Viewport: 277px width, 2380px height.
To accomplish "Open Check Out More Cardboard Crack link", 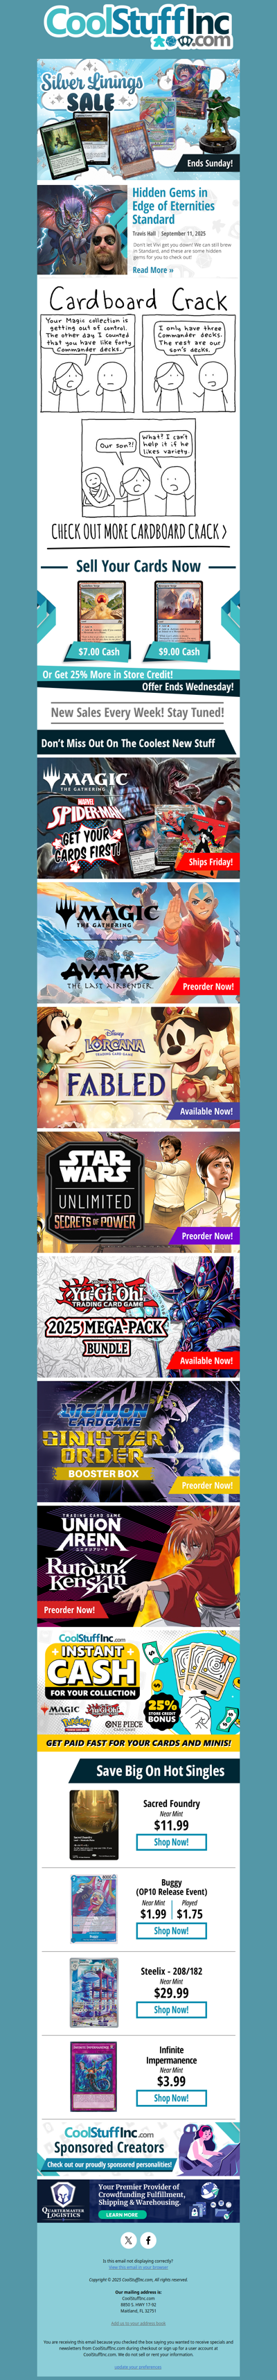I will pyautogui.click(x=138, y=531).
